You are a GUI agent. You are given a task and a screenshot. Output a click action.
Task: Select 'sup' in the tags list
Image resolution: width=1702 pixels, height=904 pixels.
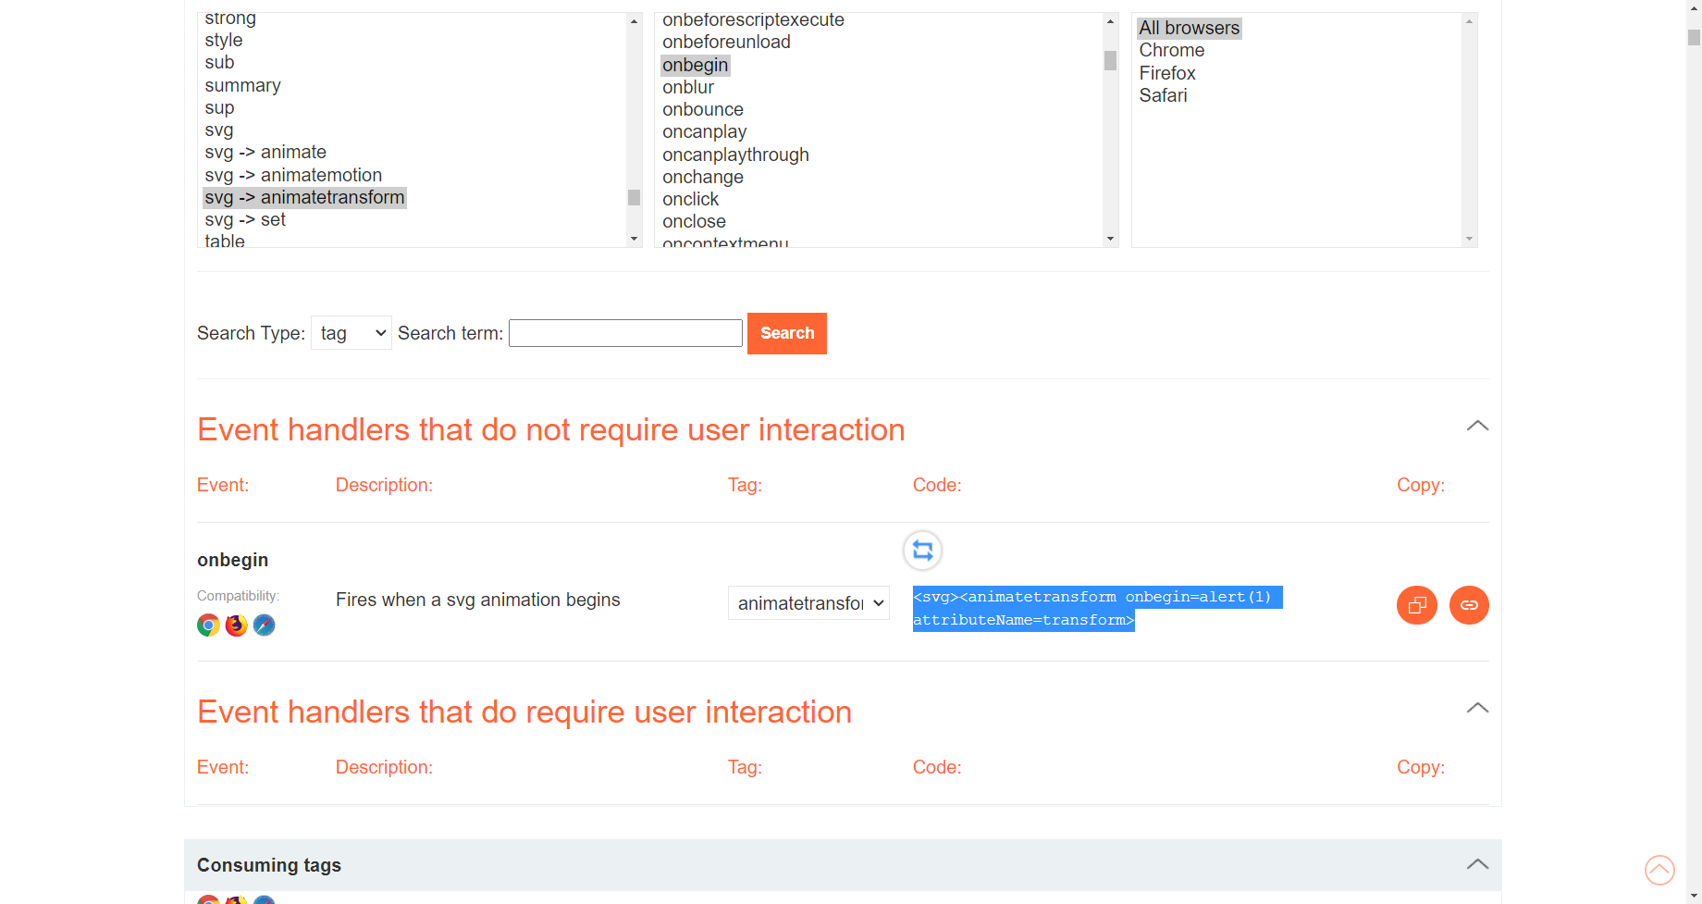tap(219, 107)
